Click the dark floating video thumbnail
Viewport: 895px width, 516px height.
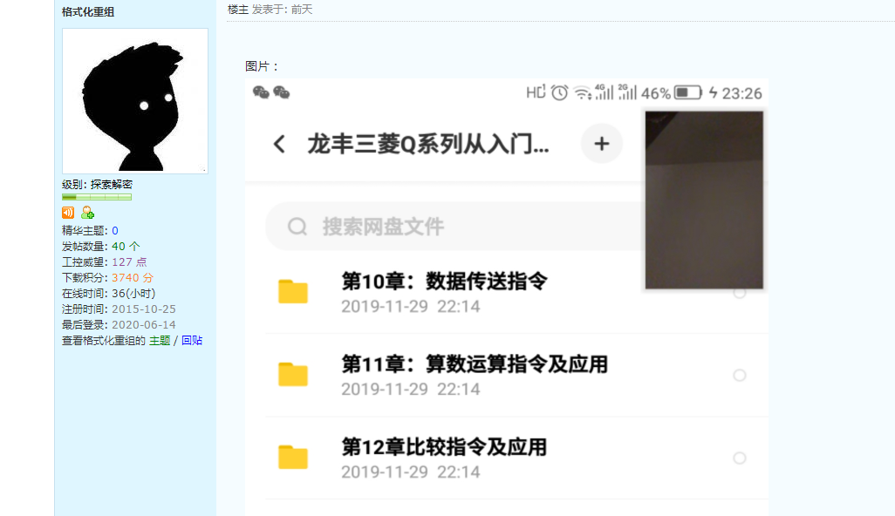(x=704, y=200)
